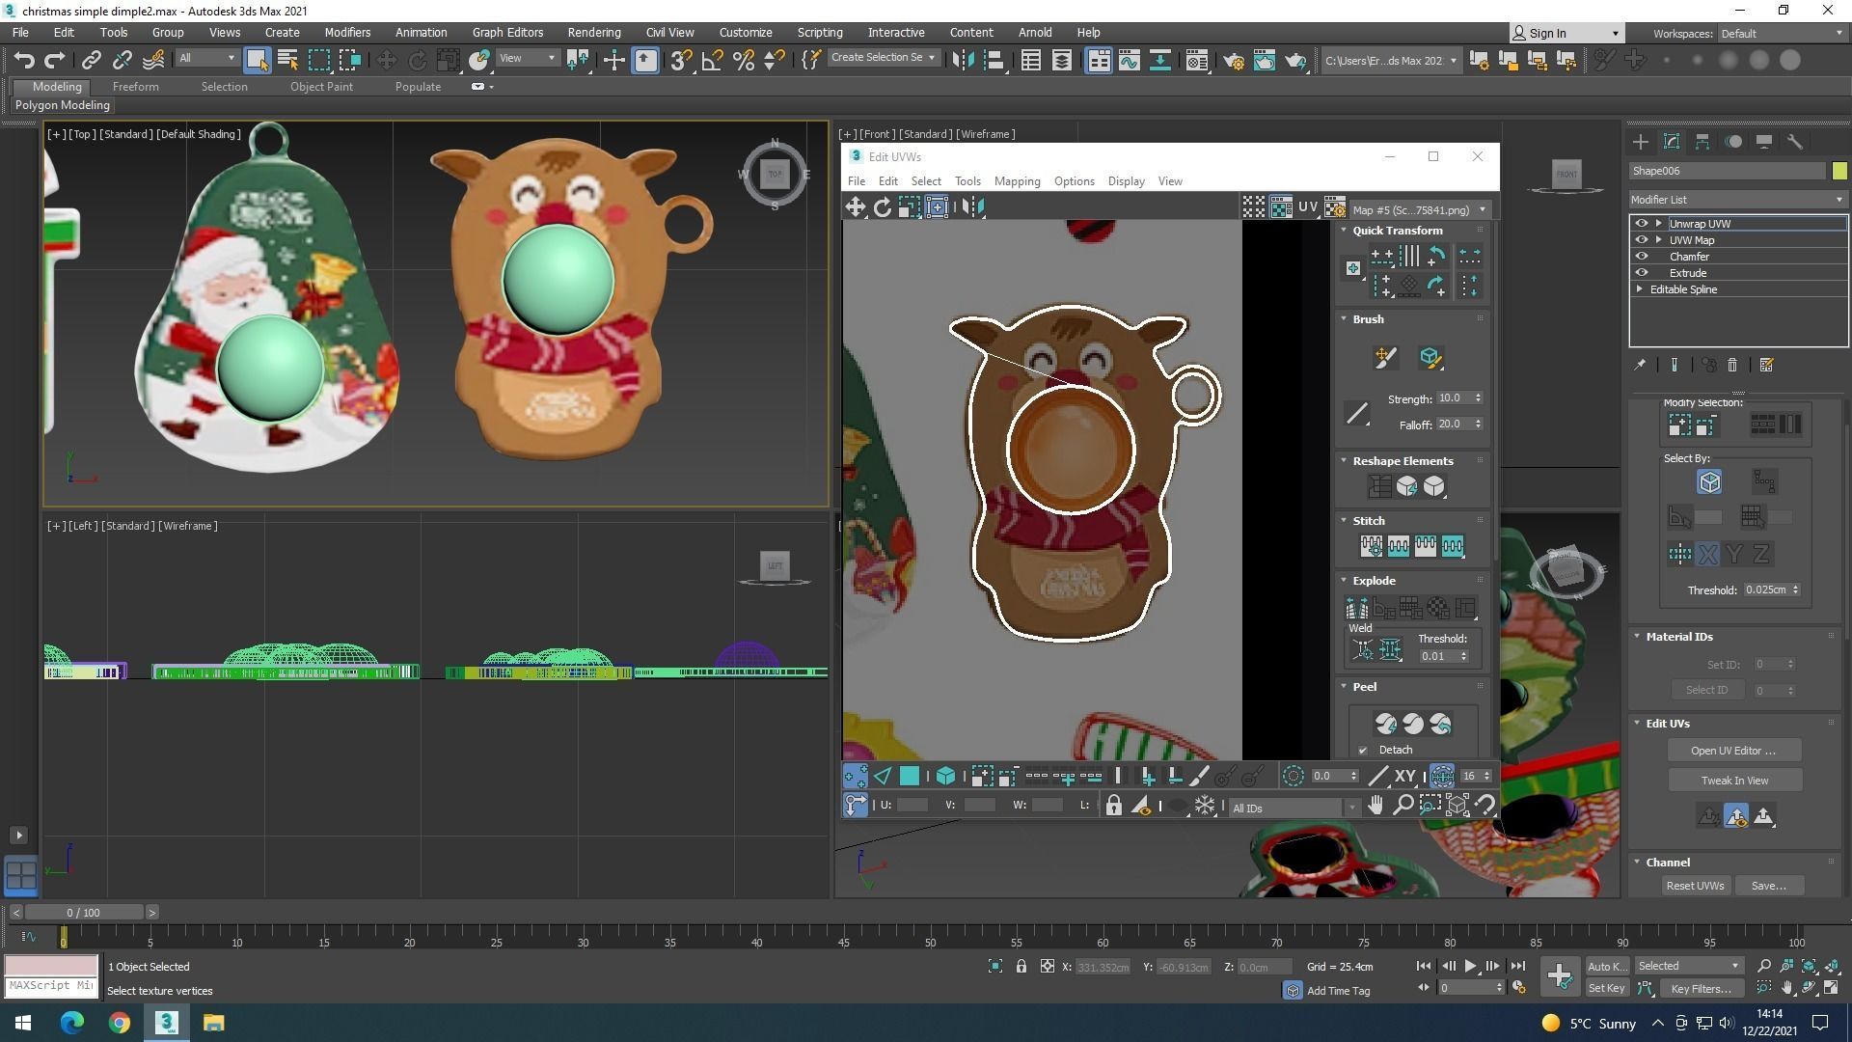Open the Rendering menu
The height and width of the screenshot is (1042, 1852).
[x=593, y=33]
